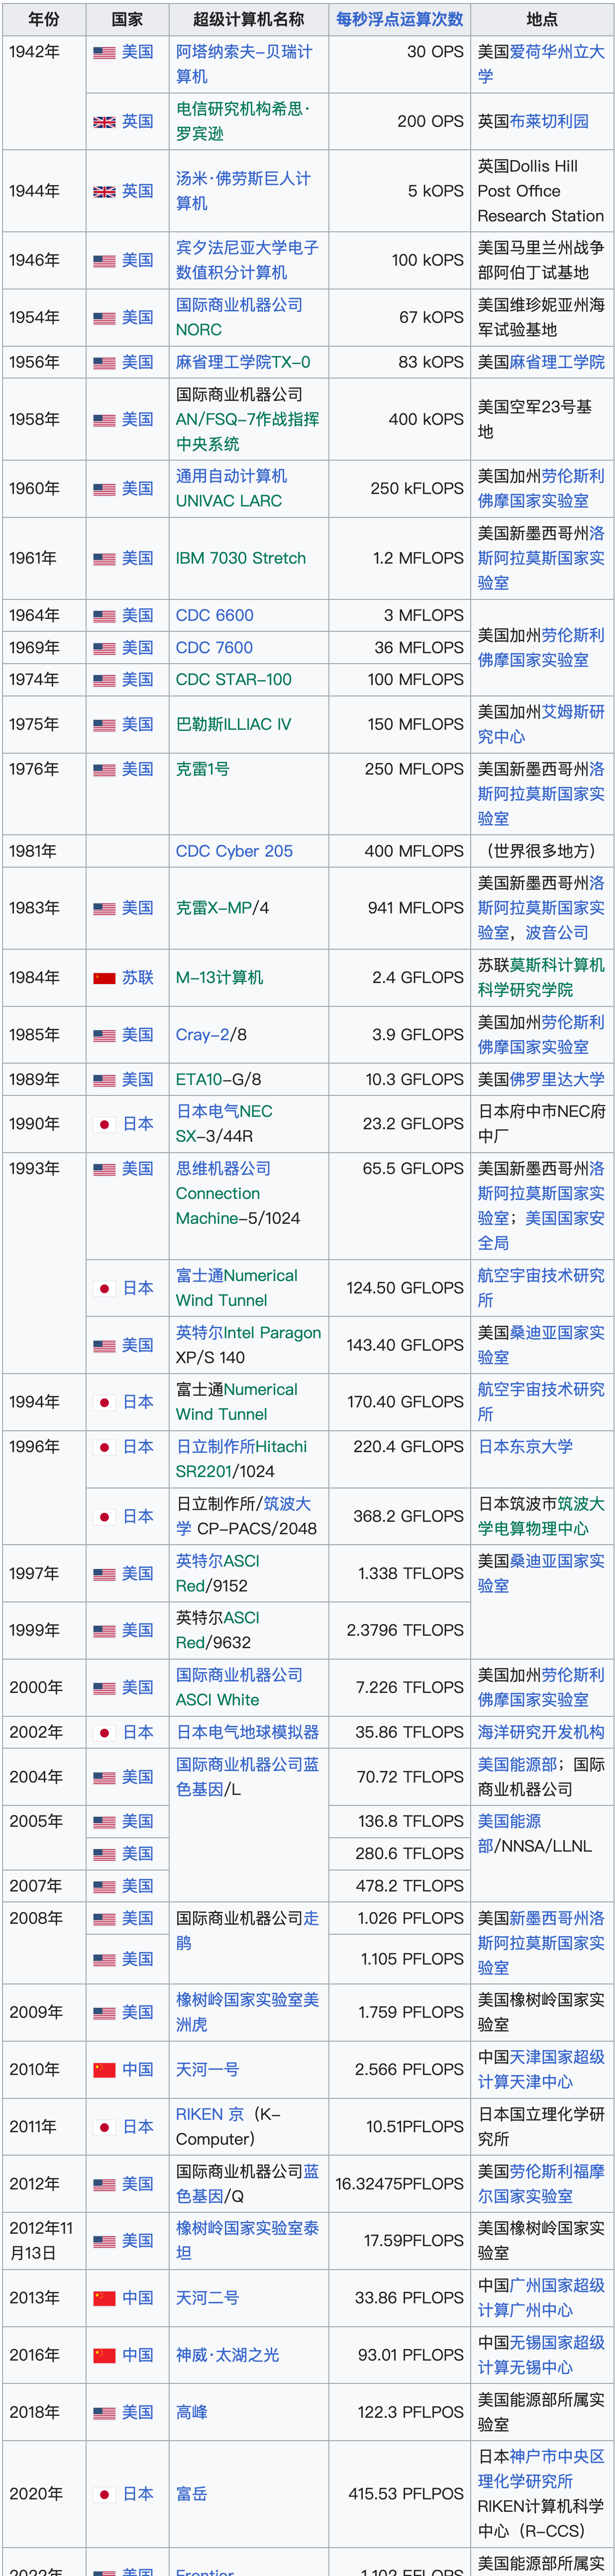
Task: Open the 苏联 country link
Action: (138, 978)
